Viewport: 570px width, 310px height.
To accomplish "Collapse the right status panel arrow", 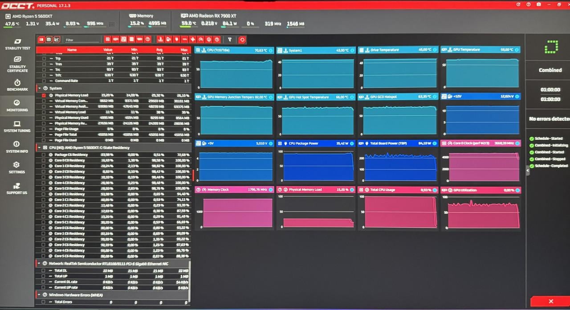I will (528, 170).
